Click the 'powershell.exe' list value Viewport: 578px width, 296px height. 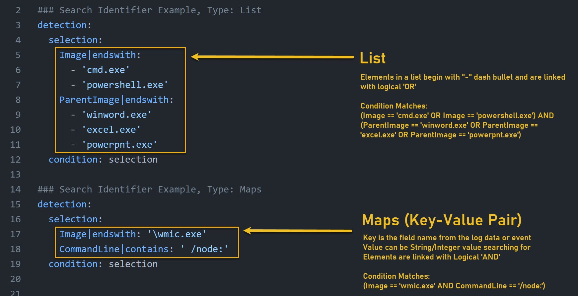pos(125,85)
